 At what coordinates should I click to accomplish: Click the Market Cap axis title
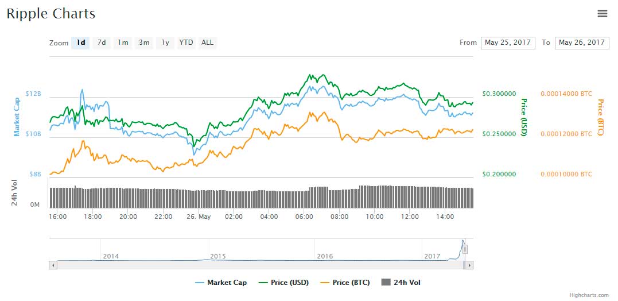[x=17, y=117]
